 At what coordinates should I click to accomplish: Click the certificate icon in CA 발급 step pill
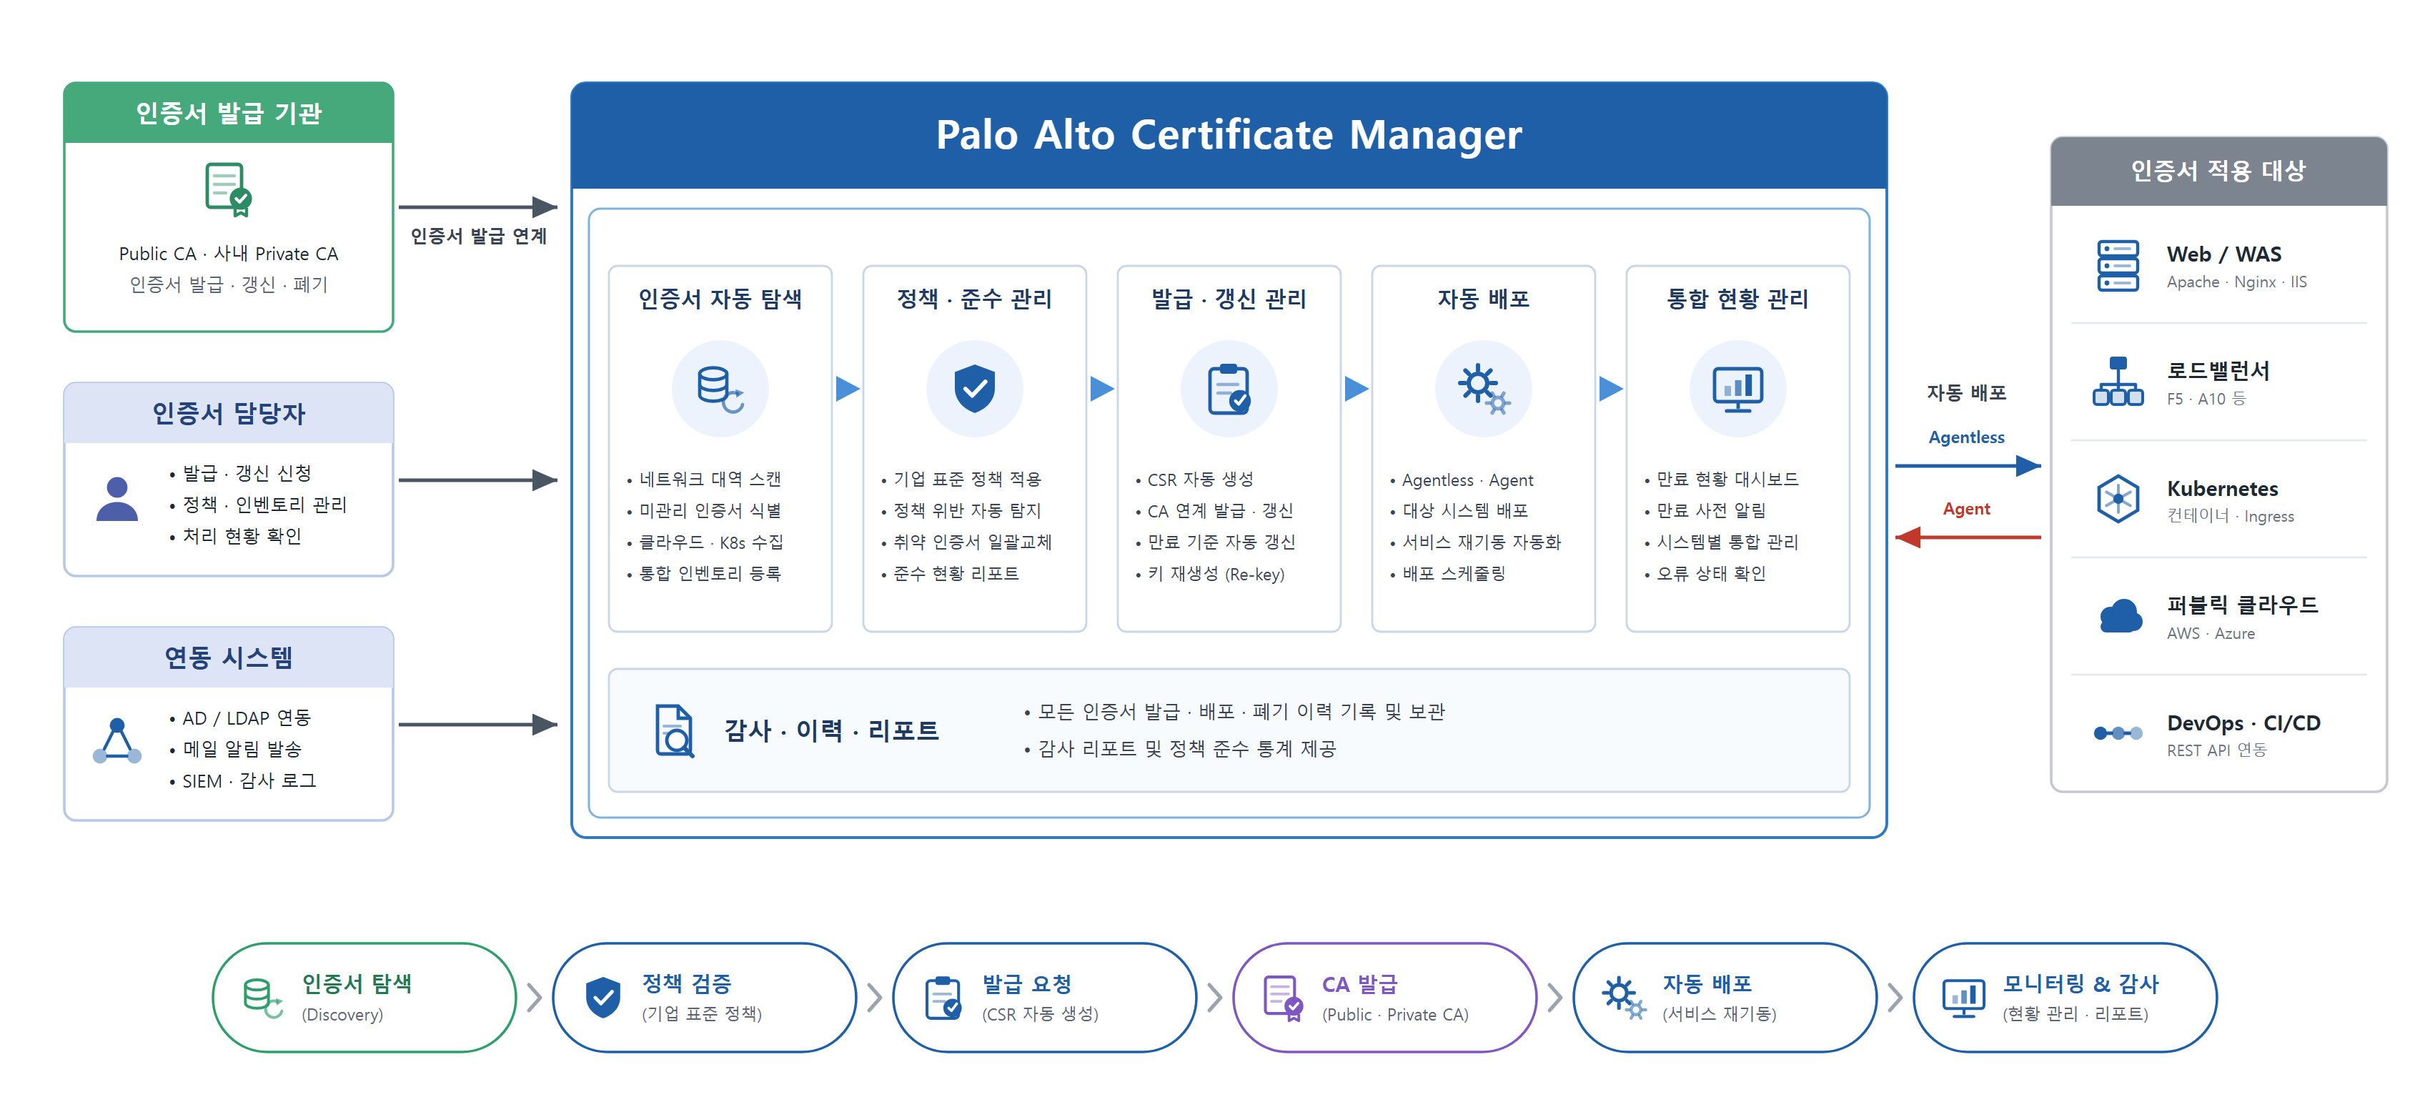[1283, 999]
